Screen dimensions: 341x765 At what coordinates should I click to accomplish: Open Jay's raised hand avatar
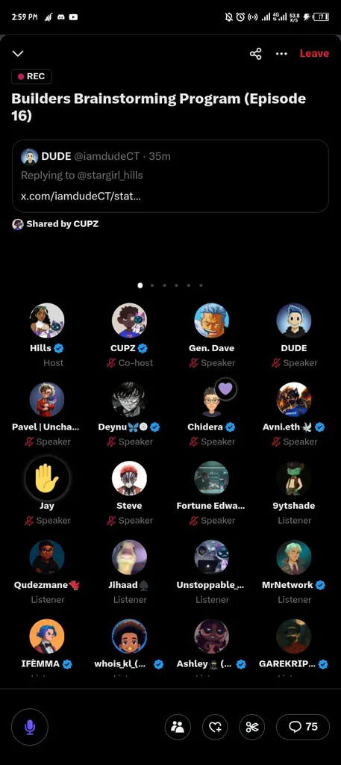47,478
